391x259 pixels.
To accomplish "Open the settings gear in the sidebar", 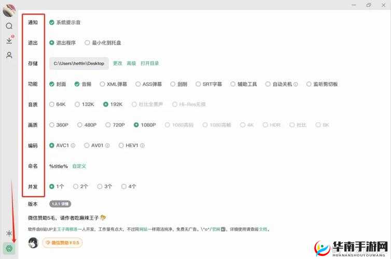I will click(9, 248).
